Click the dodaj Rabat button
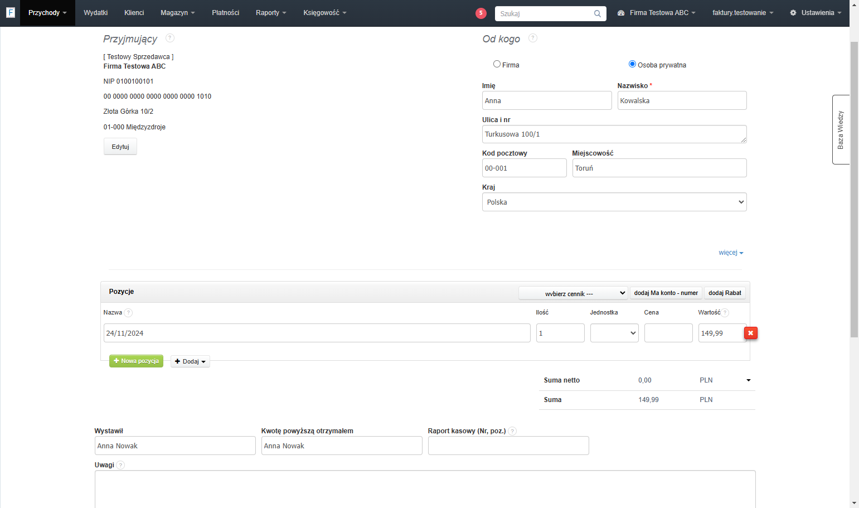 (725, 293)
